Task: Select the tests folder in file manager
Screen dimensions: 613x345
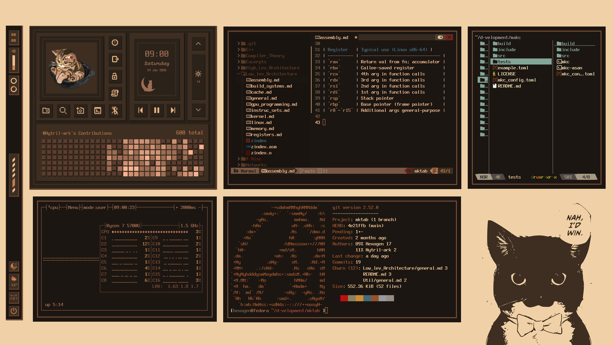Action: pyautogui.click(x=521, y=62)
